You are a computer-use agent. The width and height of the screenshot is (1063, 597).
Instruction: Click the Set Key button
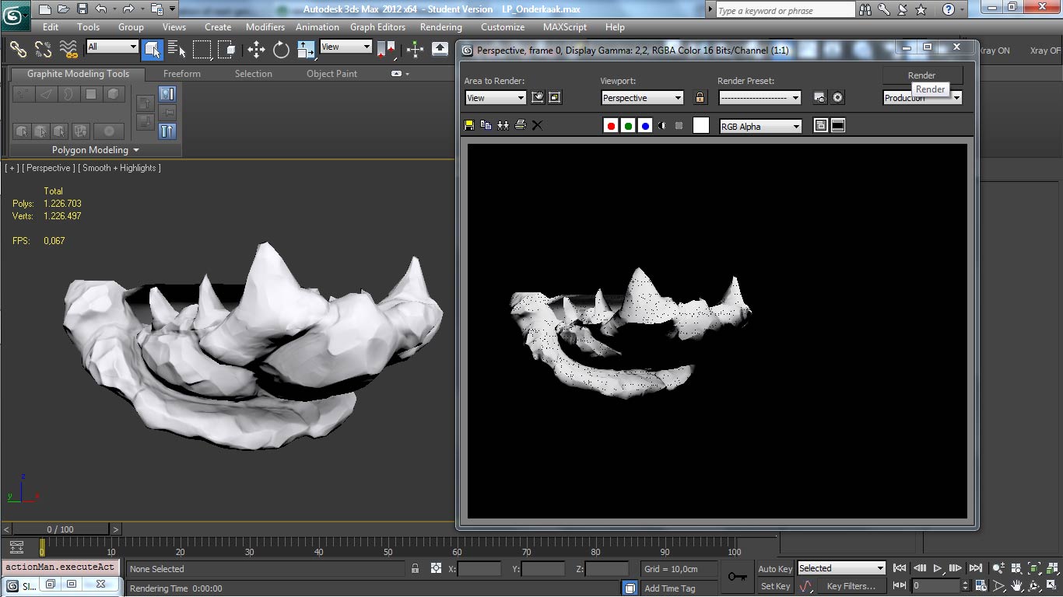(x=775, y=586)
